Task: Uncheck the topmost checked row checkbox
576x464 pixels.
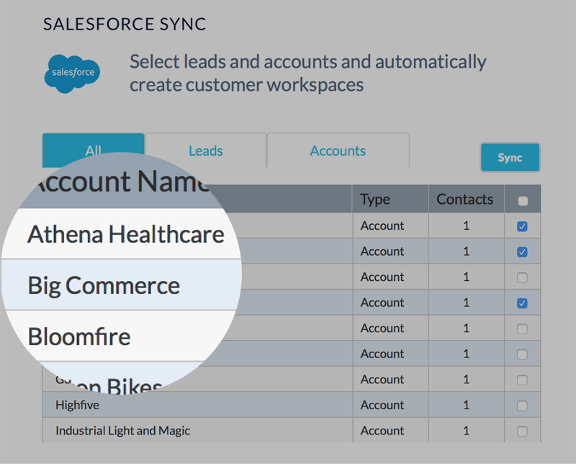Action: click(523, 226)
